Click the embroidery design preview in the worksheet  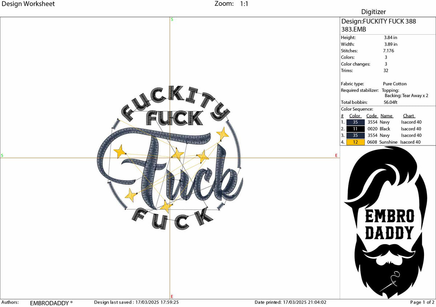pos(169,159)
